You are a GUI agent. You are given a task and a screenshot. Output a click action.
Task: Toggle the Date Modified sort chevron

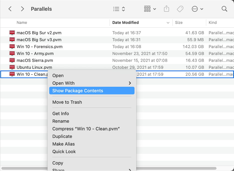click(x=168, y=23)
